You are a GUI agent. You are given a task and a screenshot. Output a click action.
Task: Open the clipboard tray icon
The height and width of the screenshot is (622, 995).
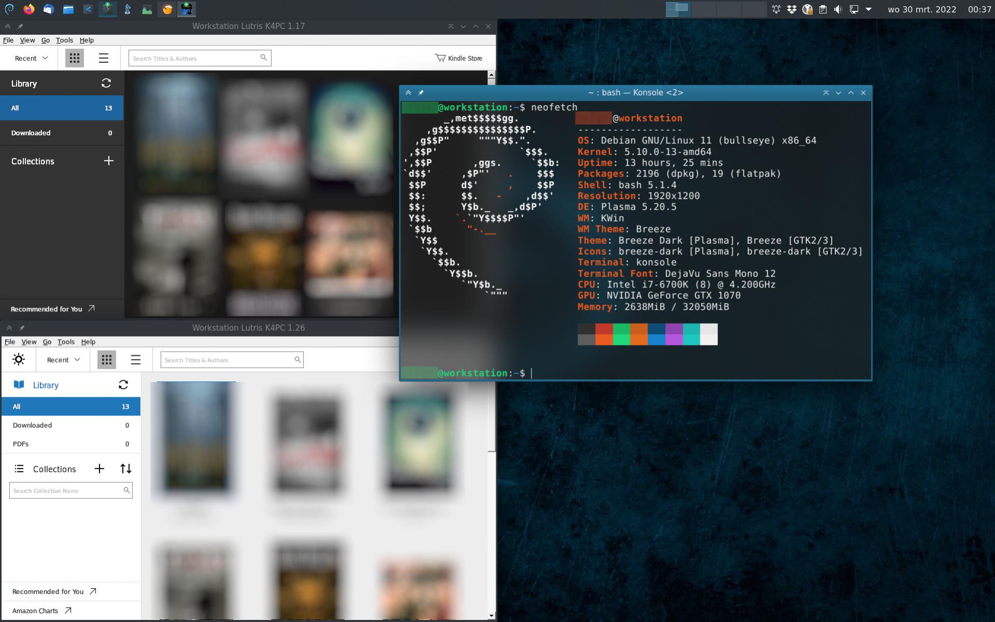click(x=823, y=9)
